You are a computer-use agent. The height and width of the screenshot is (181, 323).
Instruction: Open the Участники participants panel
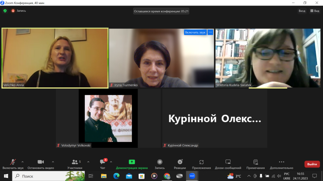click(x=75, y=164)
